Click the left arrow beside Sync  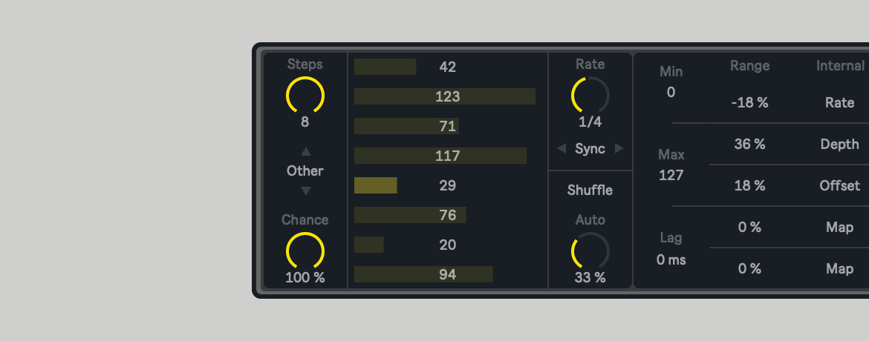[562, 149]
